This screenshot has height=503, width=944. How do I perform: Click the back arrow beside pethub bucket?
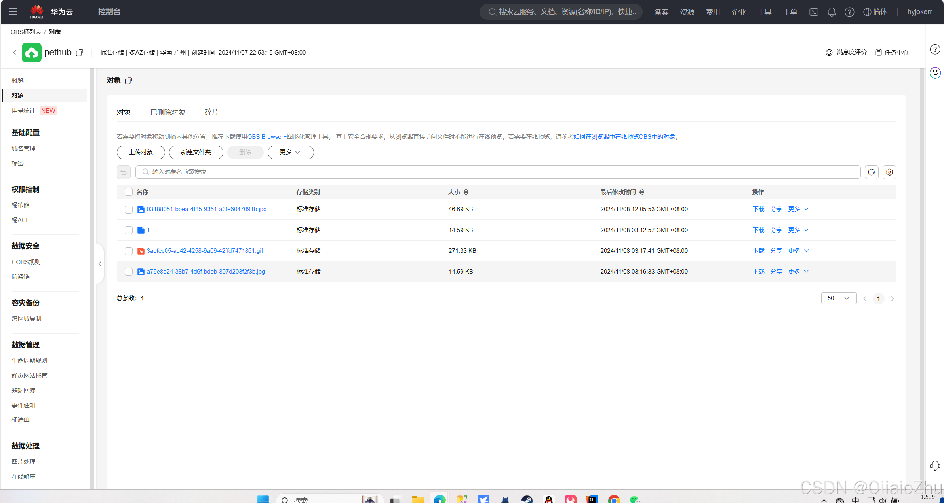15,53
